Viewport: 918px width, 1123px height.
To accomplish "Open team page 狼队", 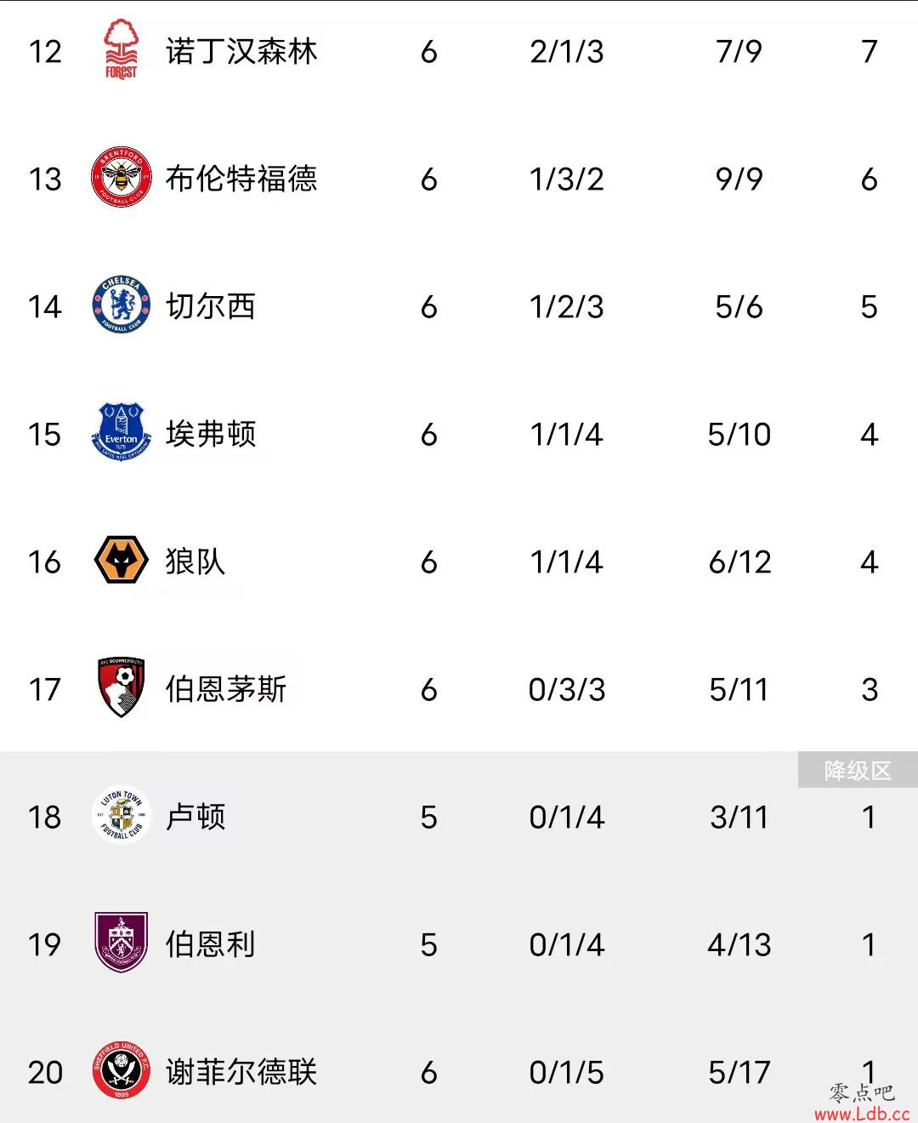I will [x=195, y=561].
